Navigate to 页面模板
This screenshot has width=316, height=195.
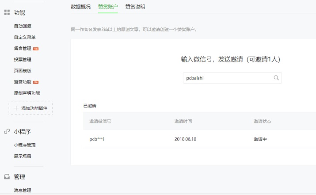(x=23, y=70)
